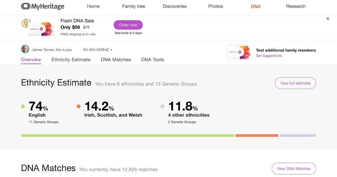Open the Get suggestions link

click(269, 56)
